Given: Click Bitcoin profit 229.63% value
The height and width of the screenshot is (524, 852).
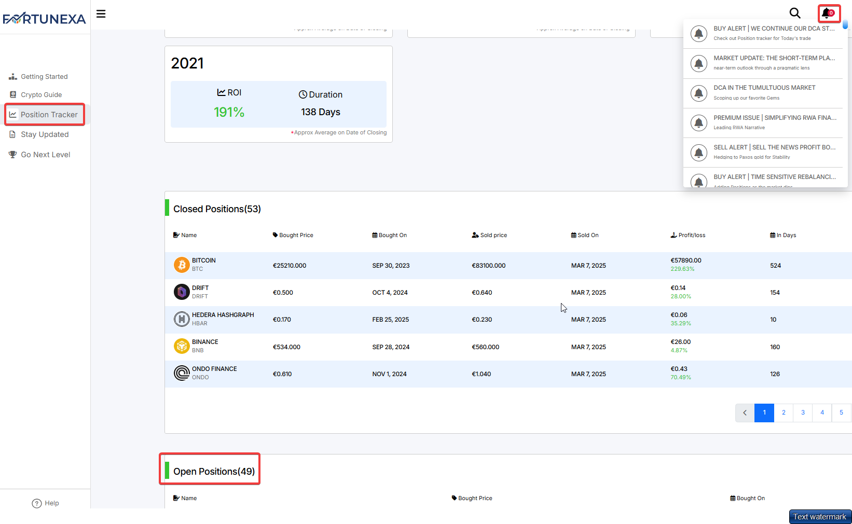Looking at the screenshot, I should [x=682, y=269].
